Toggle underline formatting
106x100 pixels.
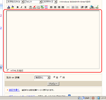[x=25, y=7]
